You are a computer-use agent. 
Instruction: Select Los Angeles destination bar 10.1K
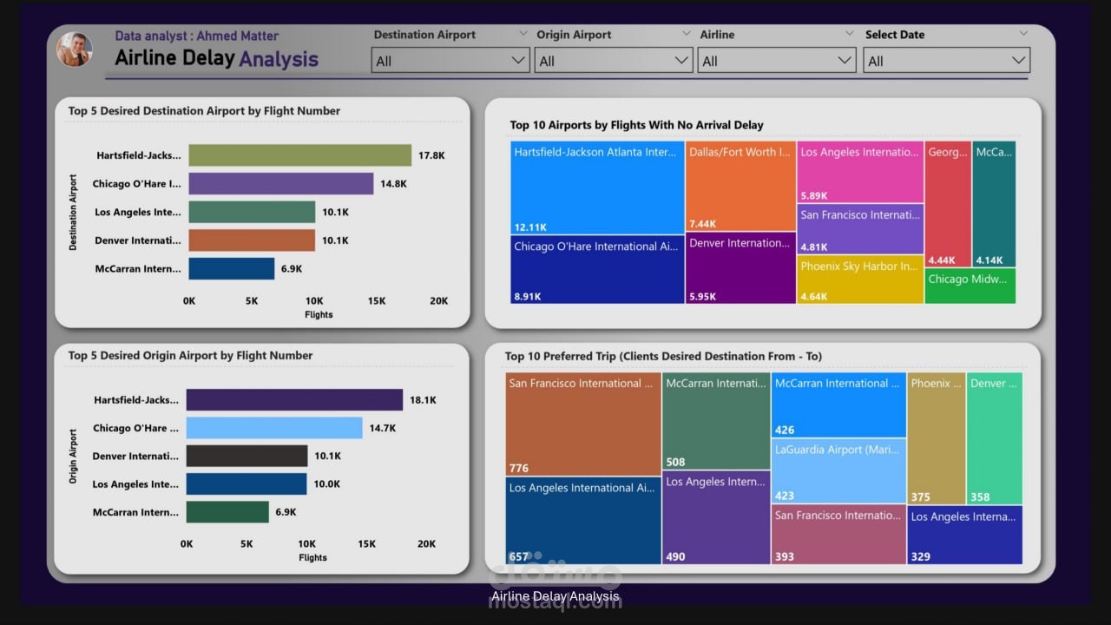(252, 212)
